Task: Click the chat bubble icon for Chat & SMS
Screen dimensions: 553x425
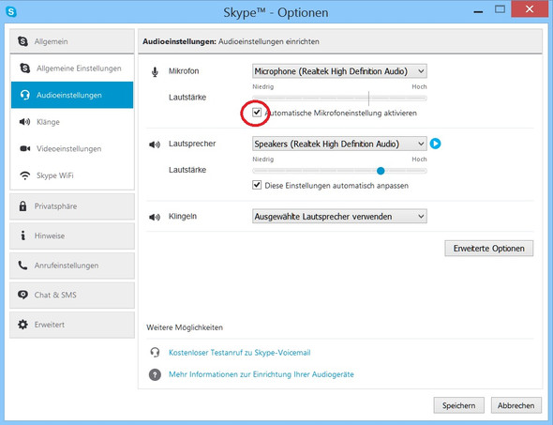Action: (x=22, y=295)
